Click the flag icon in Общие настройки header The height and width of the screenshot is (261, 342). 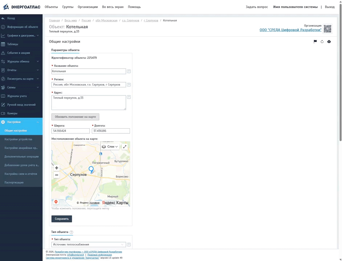point(315,42)
